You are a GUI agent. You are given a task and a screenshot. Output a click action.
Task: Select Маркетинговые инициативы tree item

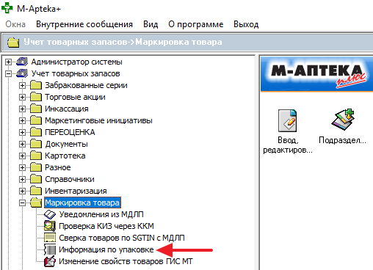[98, 120]
